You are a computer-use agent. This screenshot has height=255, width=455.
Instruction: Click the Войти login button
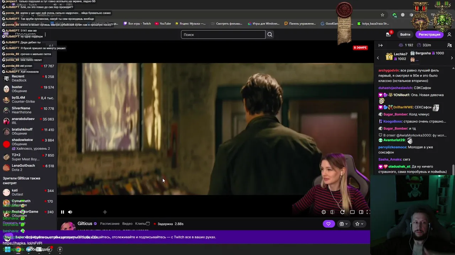[x=405, y=34]
